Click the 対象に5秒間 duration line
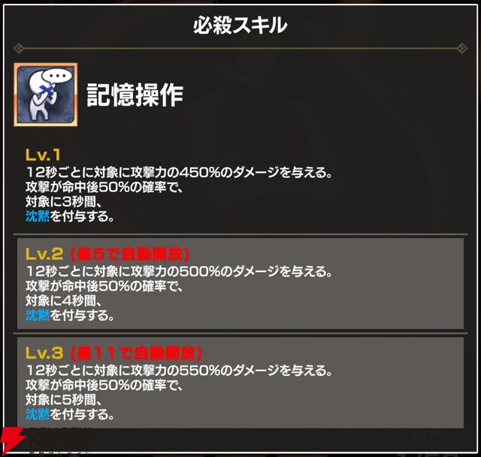 [x=64, y=400]
